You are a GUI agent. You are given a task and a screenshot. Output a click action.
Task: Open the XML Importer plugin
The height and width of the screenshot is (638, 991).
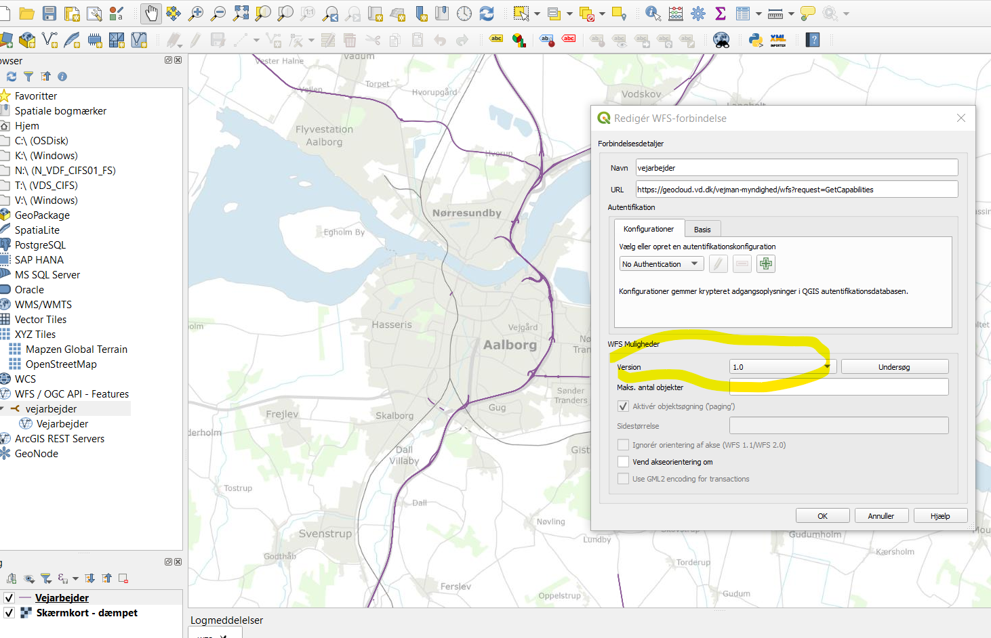[778, 40]
